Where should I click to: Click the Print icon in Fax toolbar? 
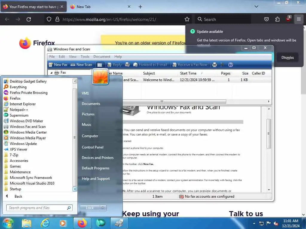pos(215,65)
